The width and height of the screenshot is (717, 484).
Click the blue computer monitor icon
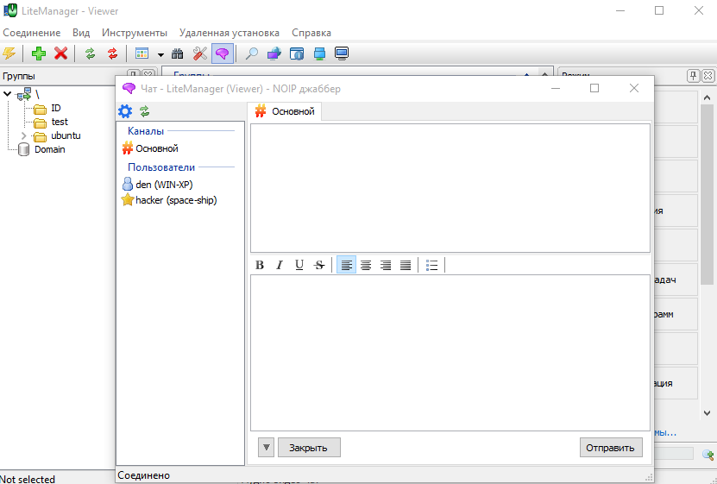point(319,53)
